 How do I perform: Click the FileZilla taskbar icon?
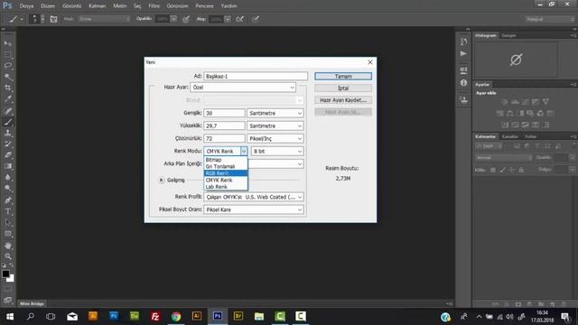155,316
